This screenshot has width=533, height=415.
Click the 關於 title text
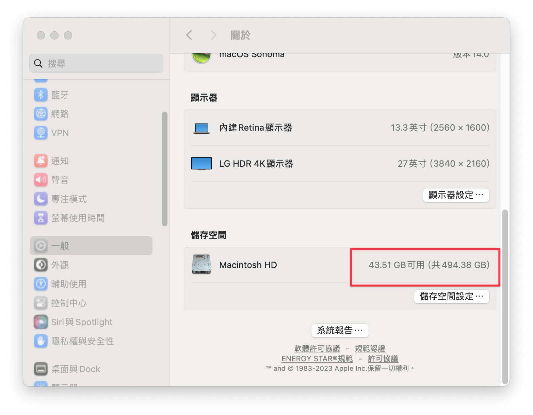tap(240, 35)
